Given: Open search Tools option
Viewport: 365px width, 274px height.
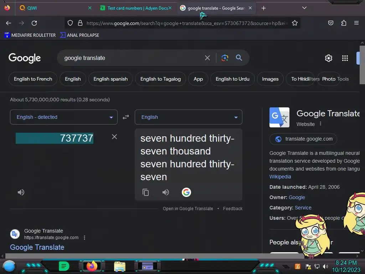Looking at the screenshot, I should pos(343,79).
